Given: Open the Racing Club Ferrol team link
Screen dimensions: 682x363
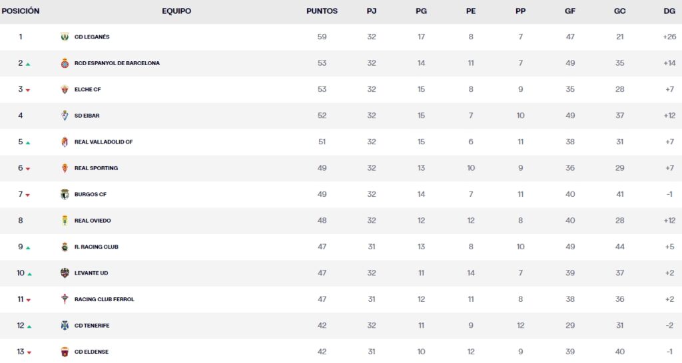Looking at the screenshot, I should (104, 300).
